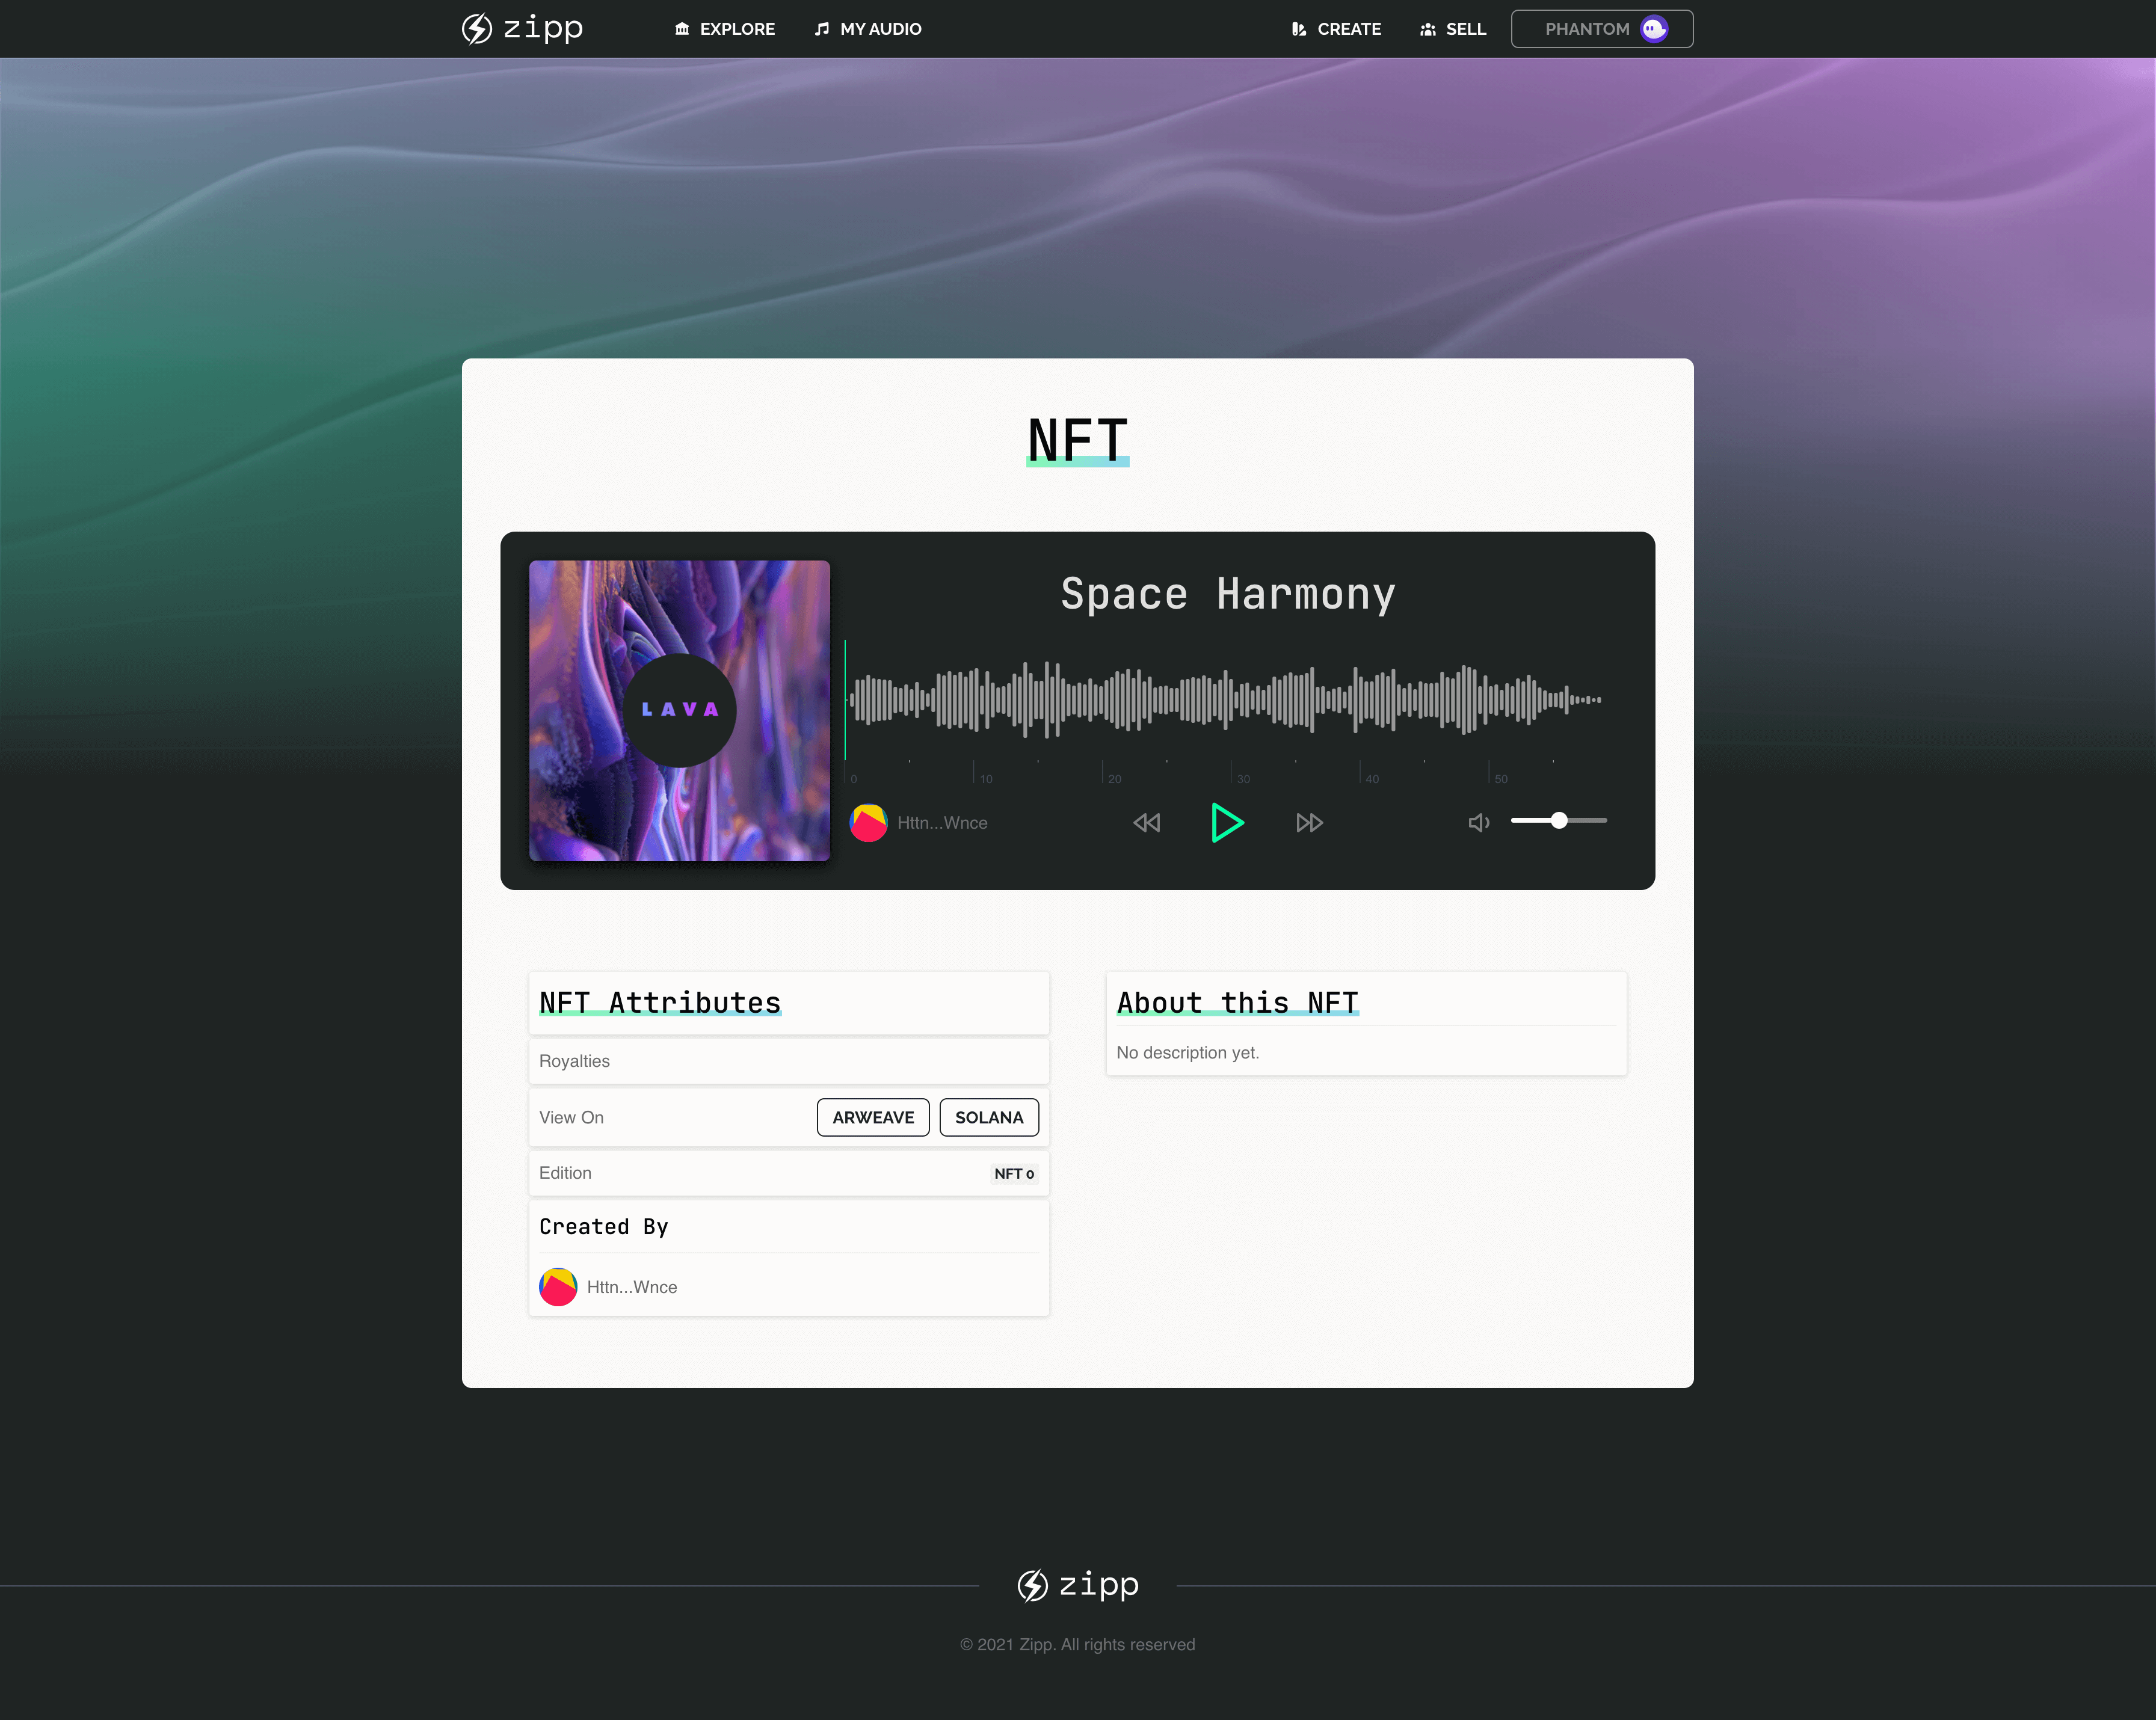View the NFT on Arweave

(873, 1117)
